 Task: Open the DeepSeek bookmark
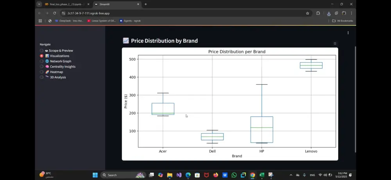point(69,21)
